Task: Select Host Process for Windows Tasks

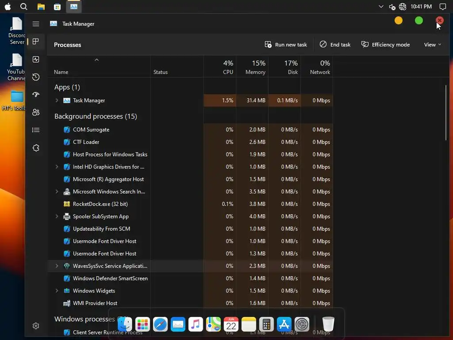Action: (x=190, y=155)
